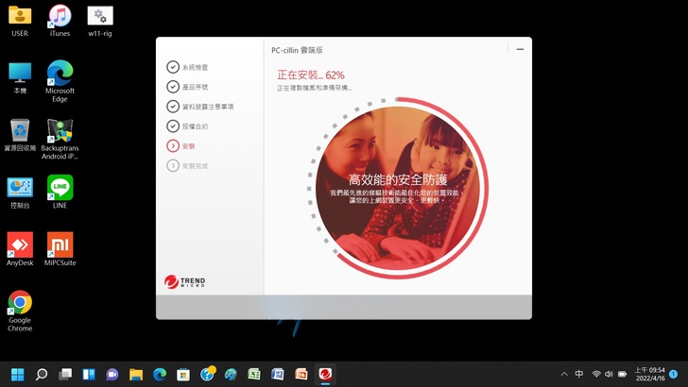Select the MiPCSuite desktop shortcut
The image size is (688, 387).
(60, 249)
